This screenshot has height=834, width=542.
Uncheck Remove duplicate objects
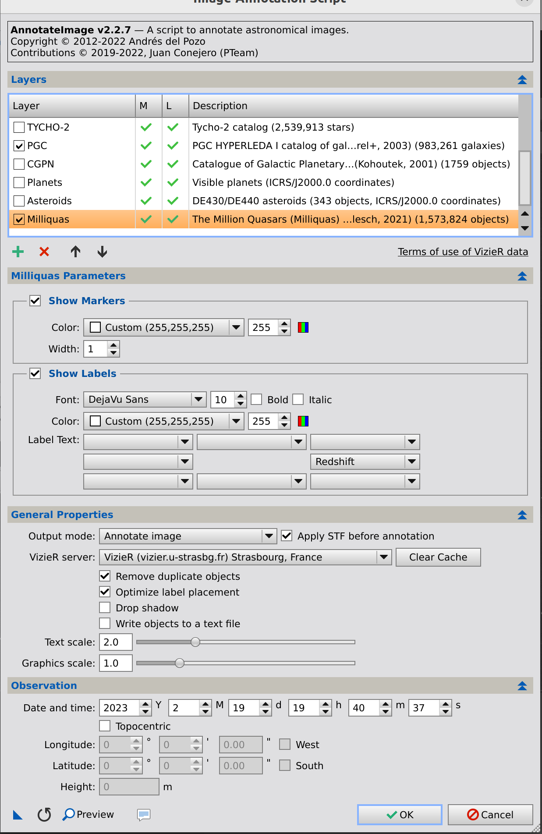click(x=105, y=576)
